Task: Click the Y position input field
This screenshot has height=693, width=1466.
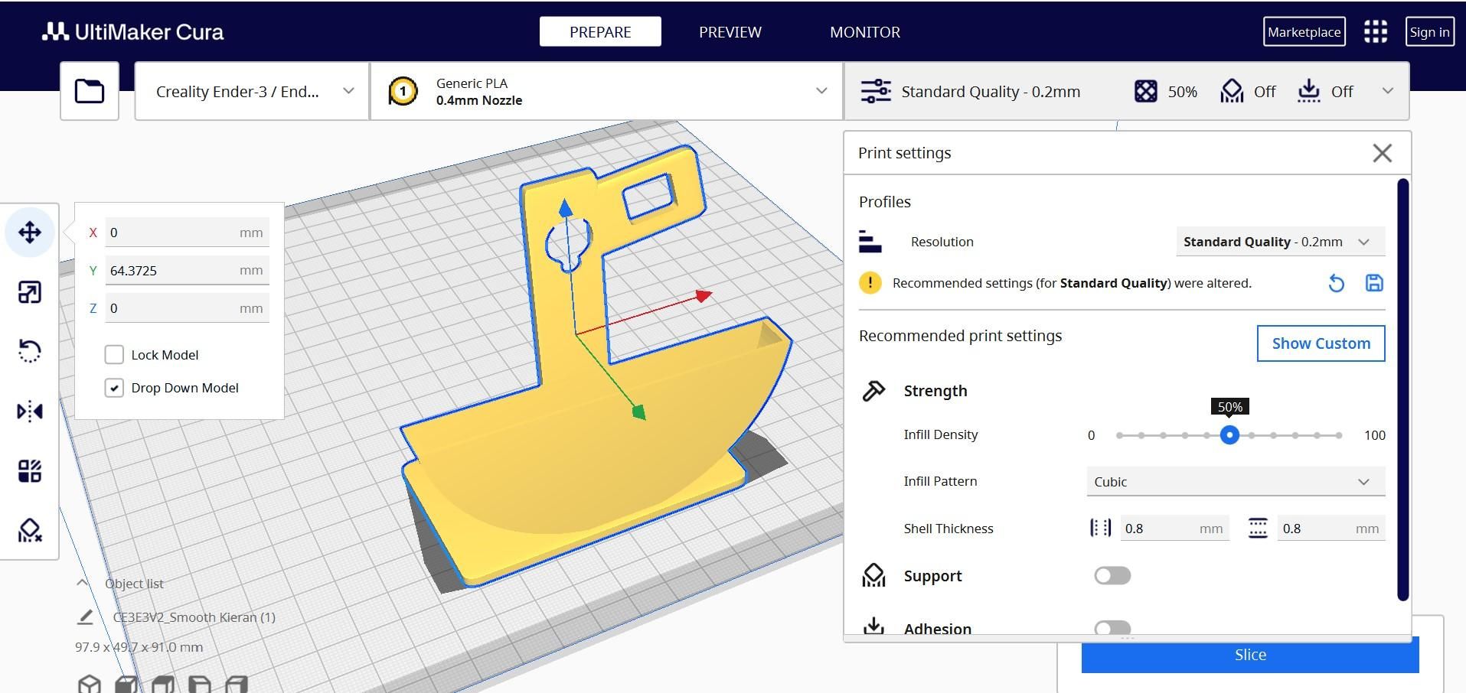Action: click(187, 270)
